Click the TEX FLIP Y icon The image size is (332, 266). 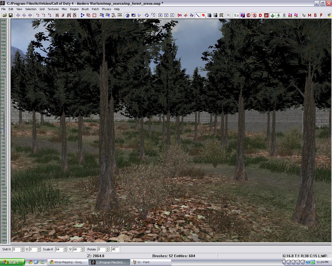coord(108,15)
